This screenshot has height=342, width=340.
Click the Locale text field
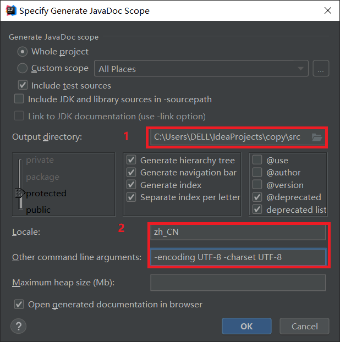[238, 232]
